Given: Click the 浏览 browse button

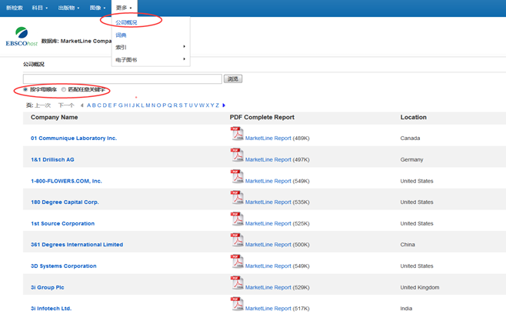Looking at the screenshot, I should pyautogui.click(x=233, y=78).
